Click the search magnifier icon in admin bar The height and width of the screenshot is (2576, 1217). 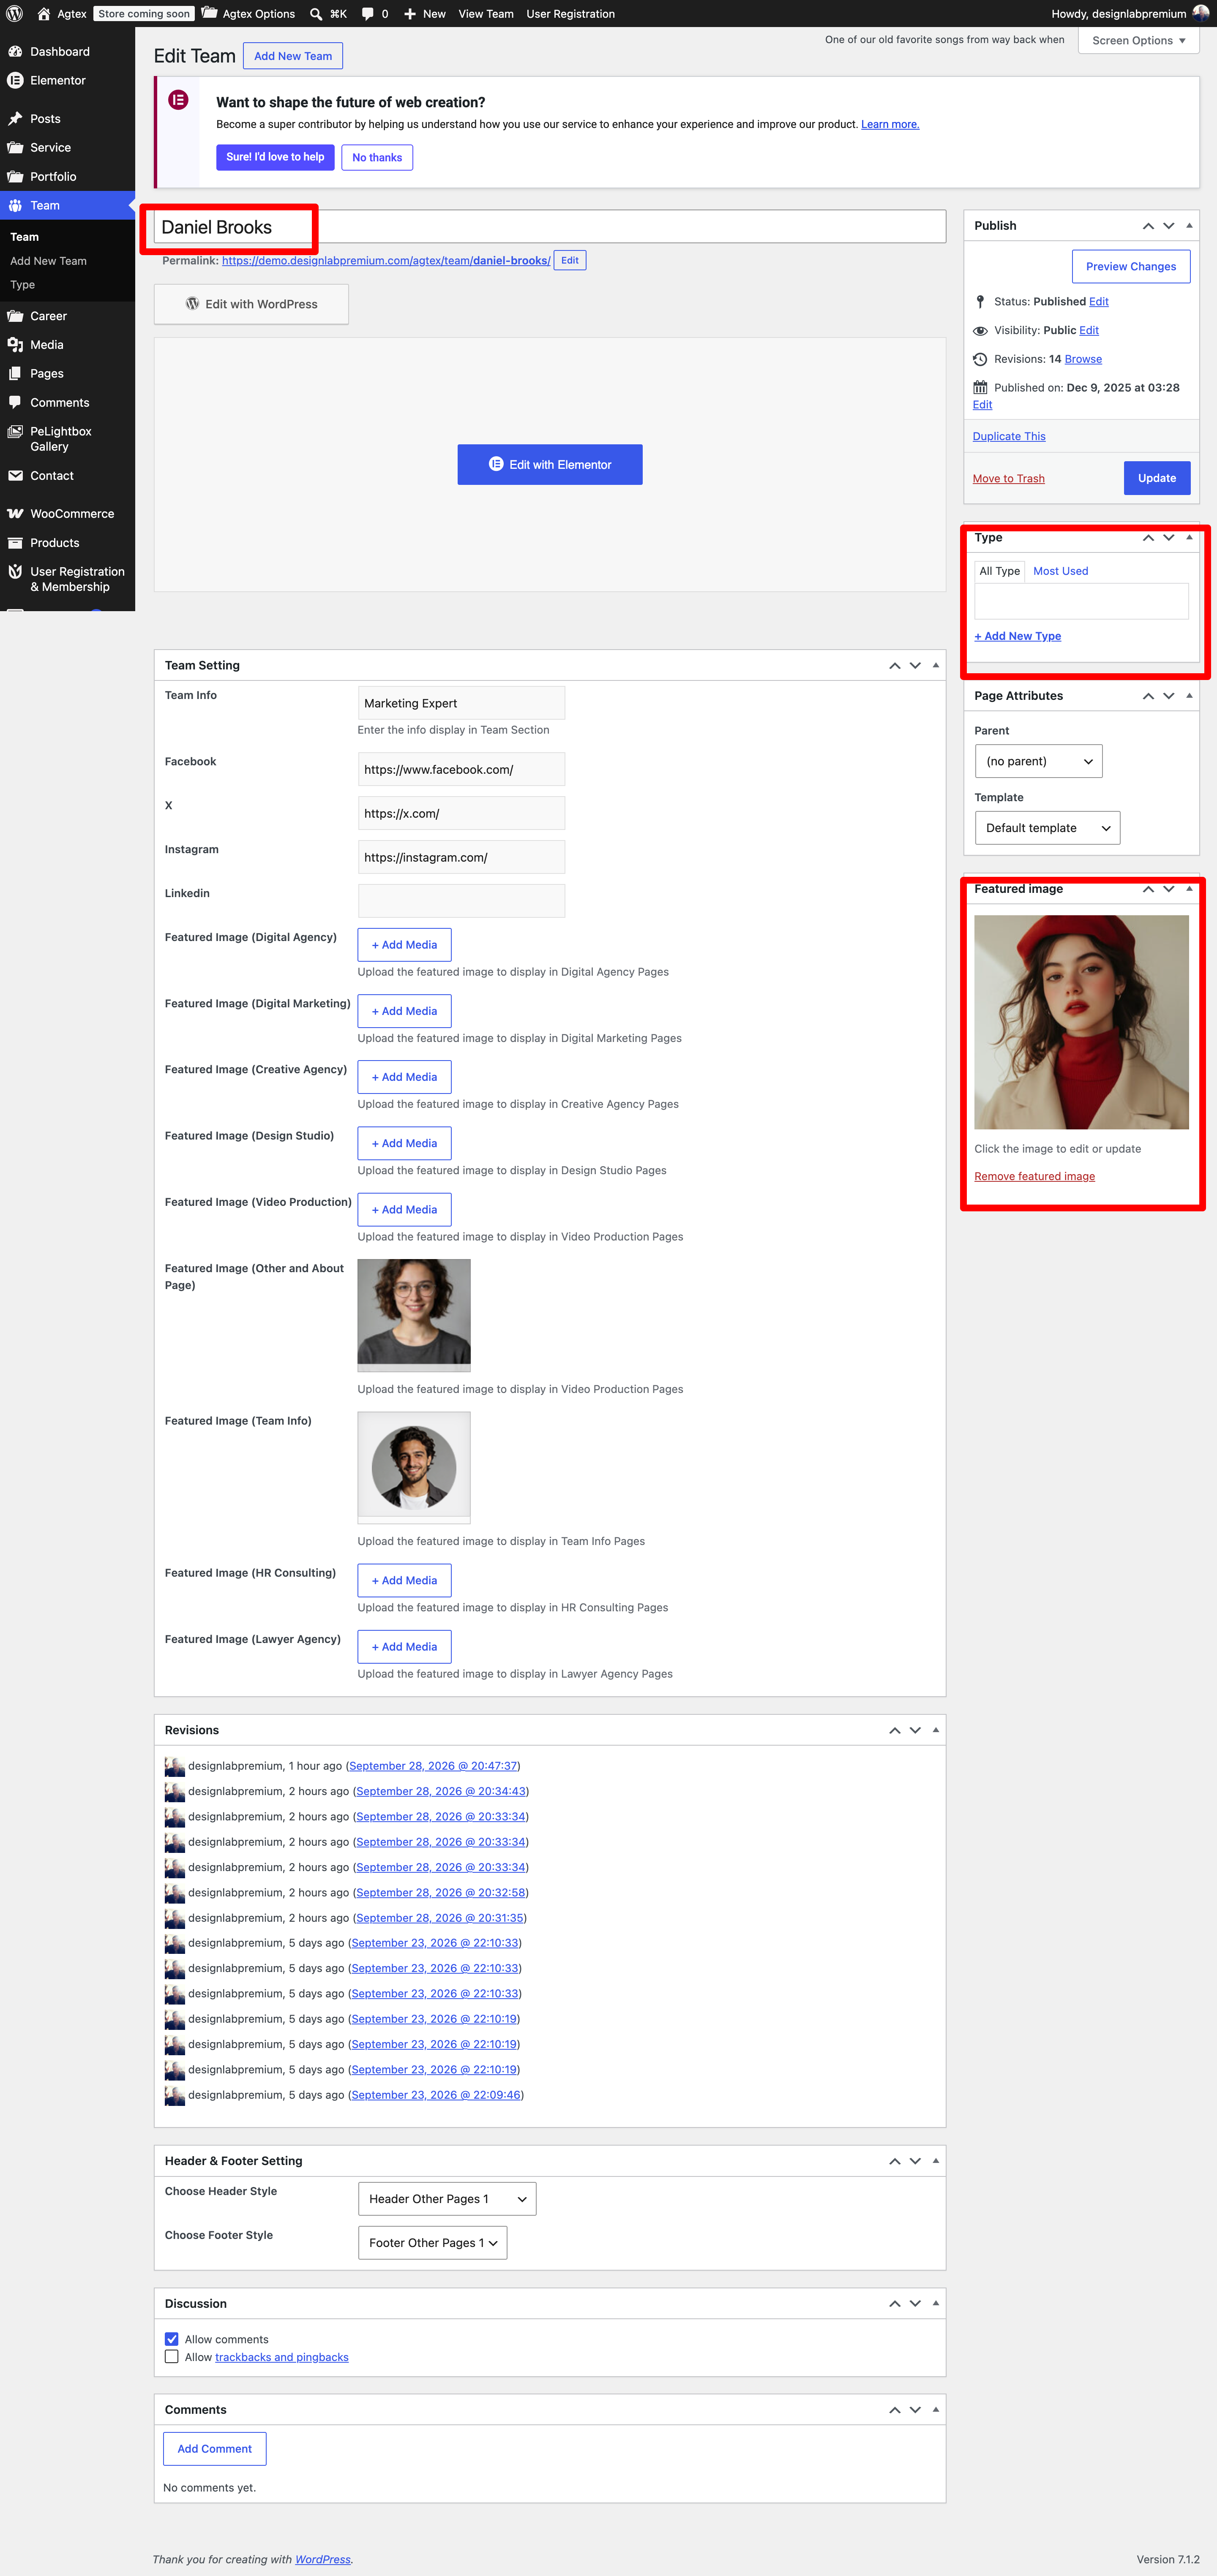(x=316, y=14)
